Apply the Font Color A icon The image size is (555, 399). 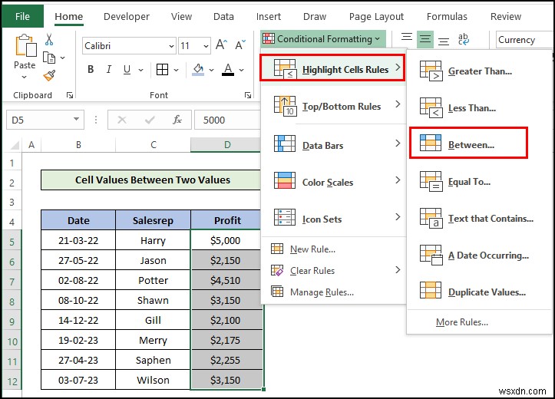click(228, 69)
